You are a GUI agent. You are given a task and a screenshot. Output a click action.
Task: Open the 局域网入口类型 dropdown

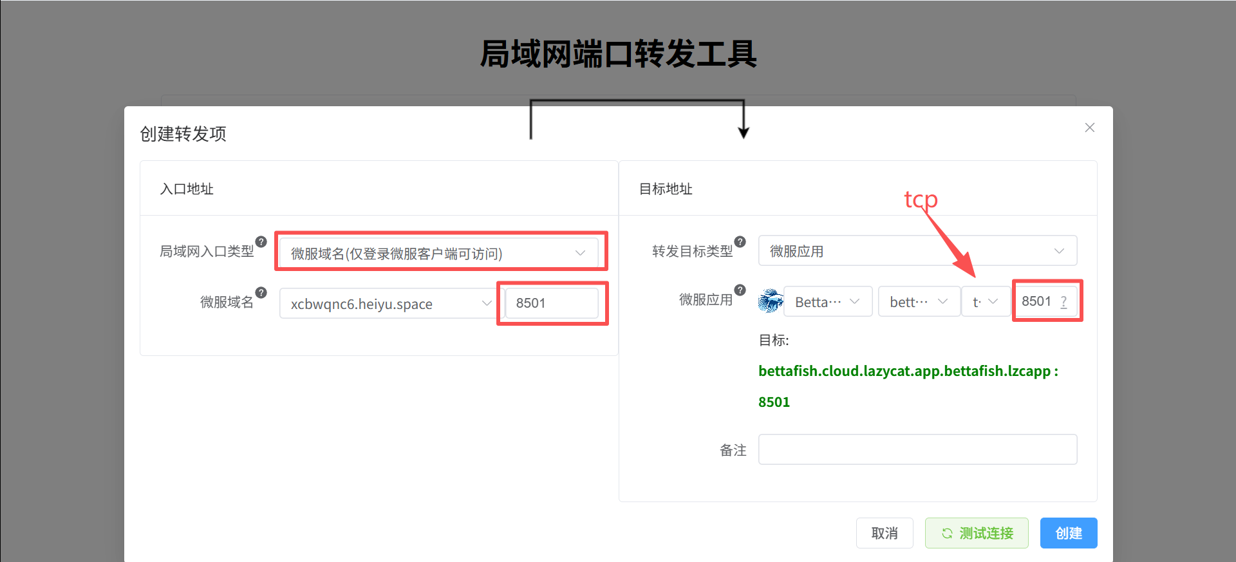438,253
